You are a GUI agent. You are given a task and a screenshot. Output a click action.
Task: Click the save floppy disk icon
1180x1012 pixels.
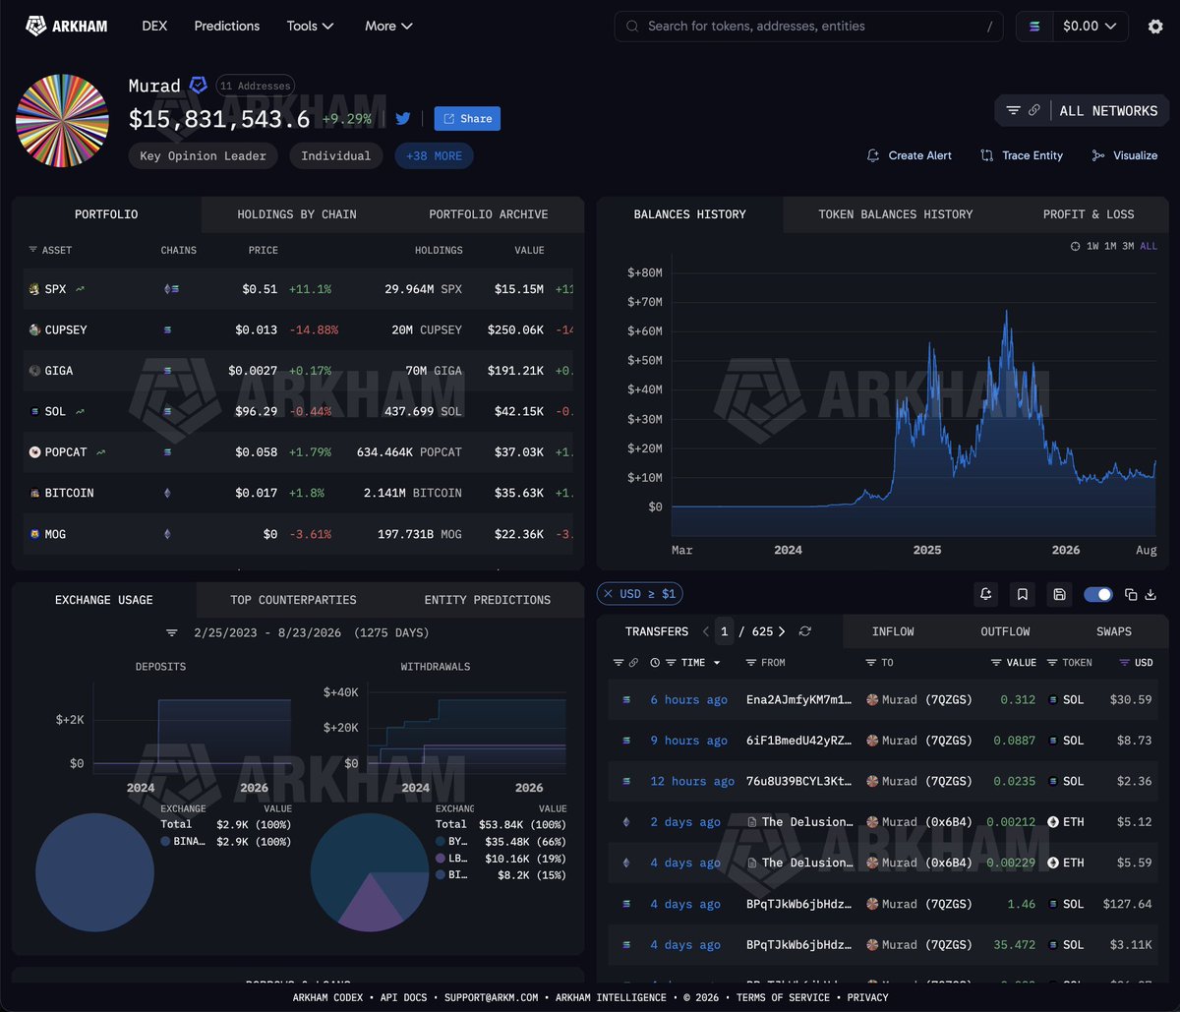tap(1059, 594)
